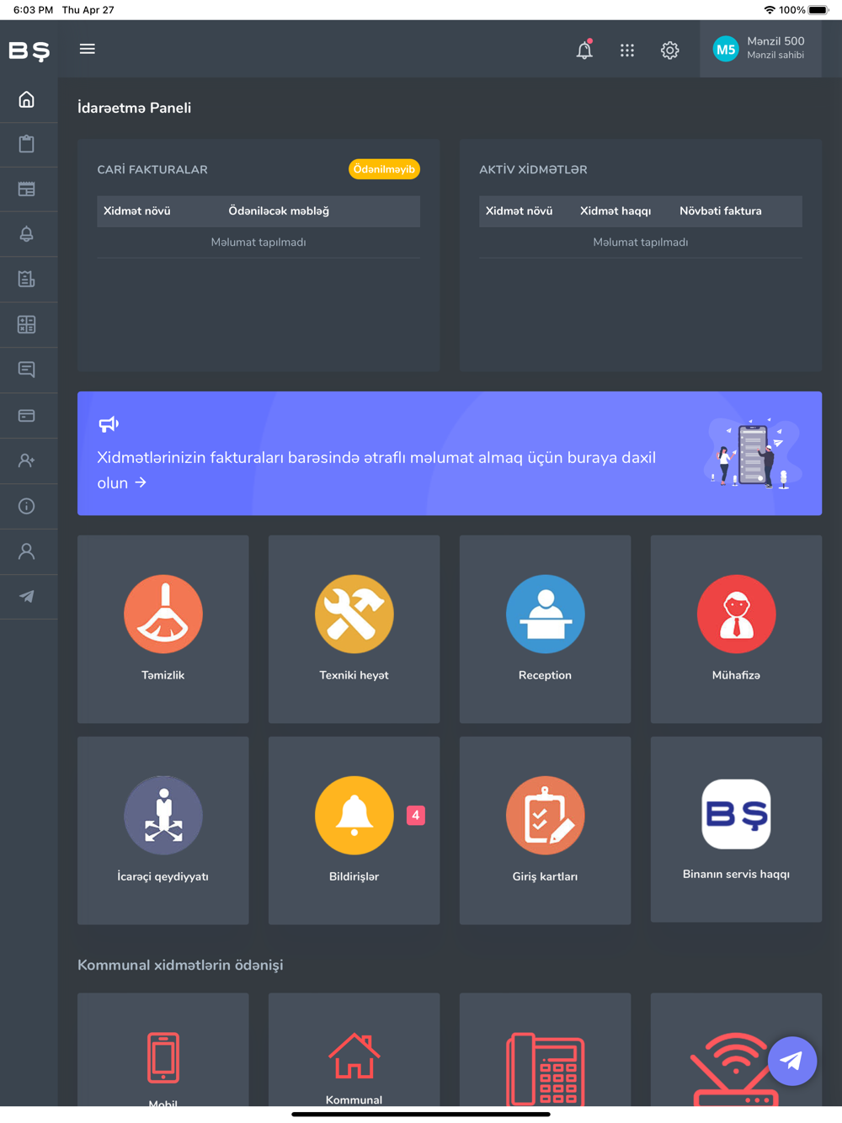Open the apps grid icon
Viewport: 842px width, 1123px height.
tap(627, 51)
